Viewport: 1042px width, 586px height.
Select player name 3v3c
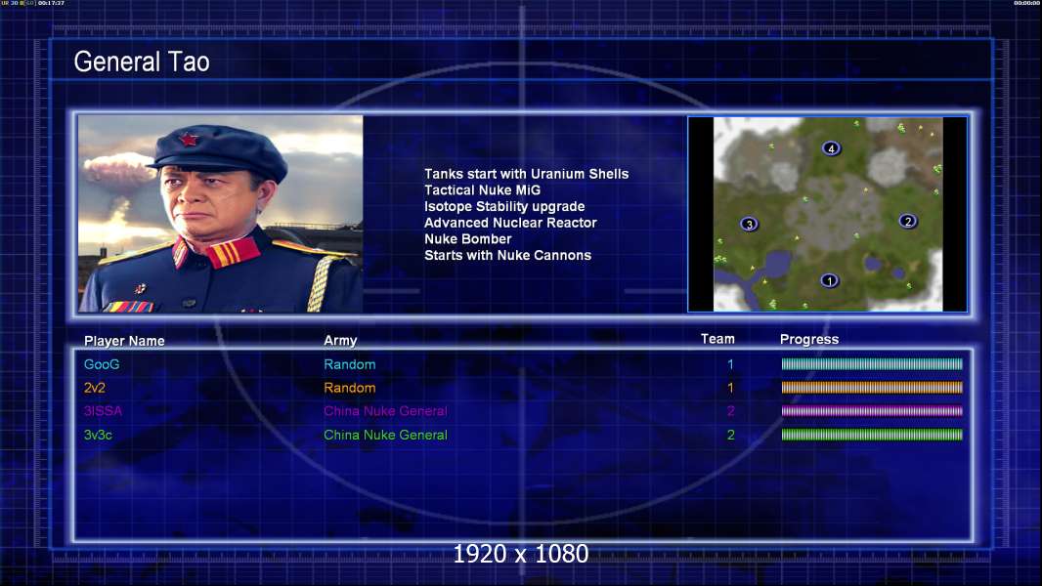click(98, 435)
